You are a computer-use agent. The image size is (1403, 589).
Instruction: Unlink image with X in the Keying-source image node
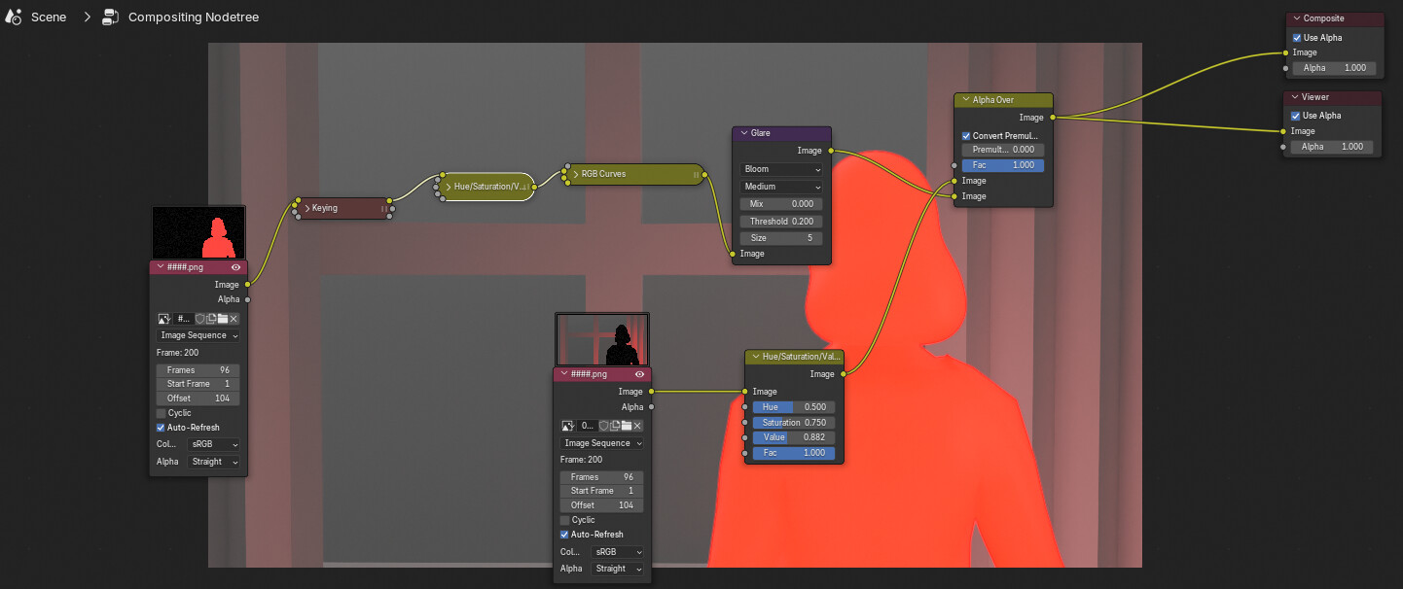pos(234,318)
